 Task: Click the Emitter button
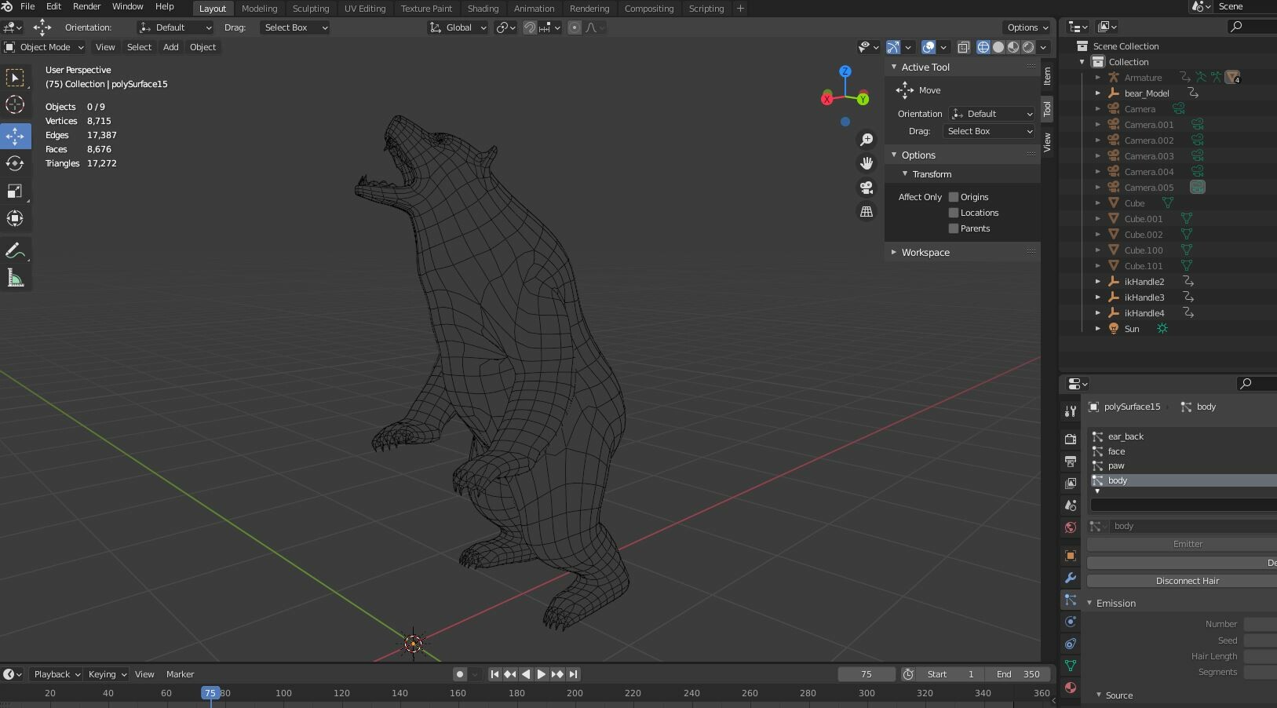(x=1188, y=543)
